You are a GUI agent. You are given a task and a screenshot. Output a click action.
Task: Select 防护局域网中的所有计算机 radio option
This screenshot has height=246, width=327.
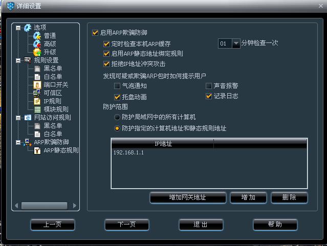click(x=117, y=117)
